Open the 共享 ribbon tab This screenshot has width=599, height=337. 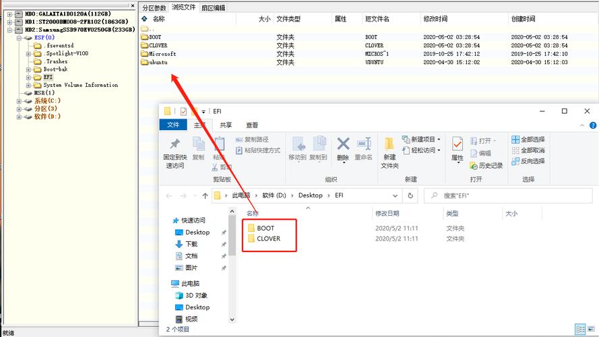tap(226, 125)
